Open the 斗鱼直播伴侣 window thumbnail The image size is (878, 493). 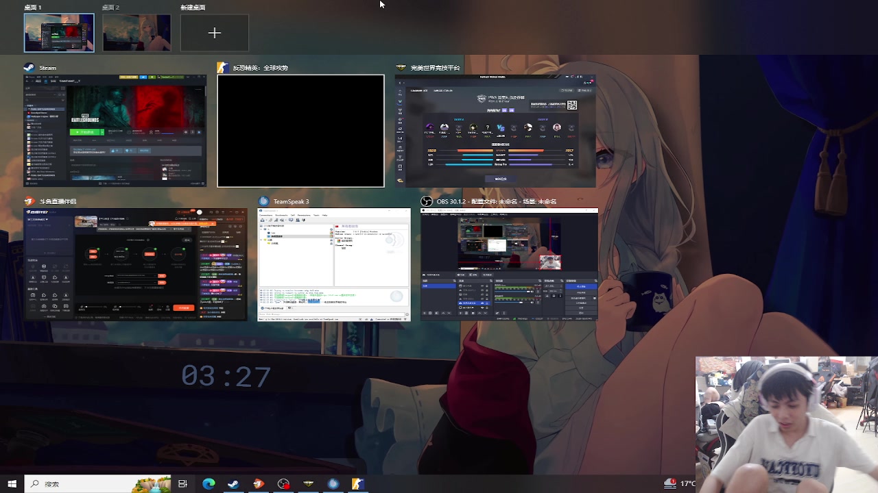tap(135, 264)
